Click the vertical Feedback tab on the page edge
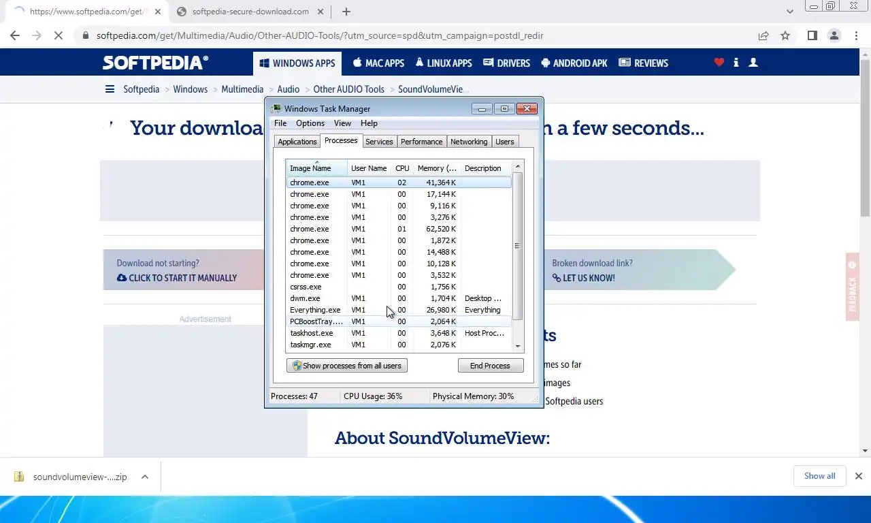 853,286
